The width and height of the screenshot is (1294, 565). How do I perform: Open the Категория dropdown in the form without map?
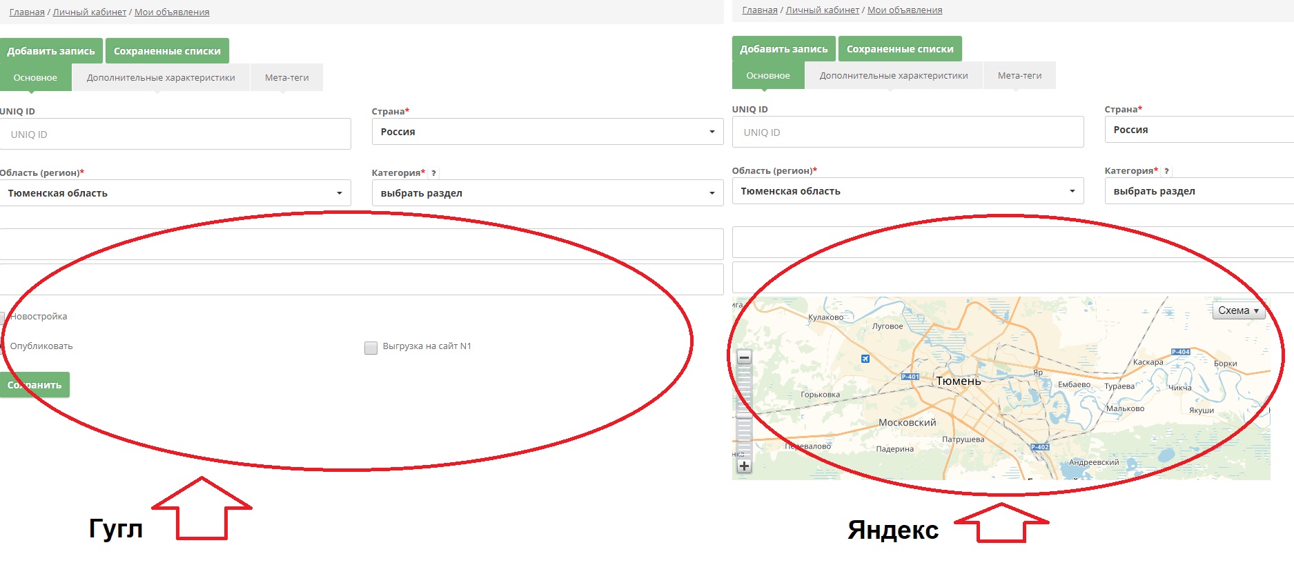click(547, 193)
